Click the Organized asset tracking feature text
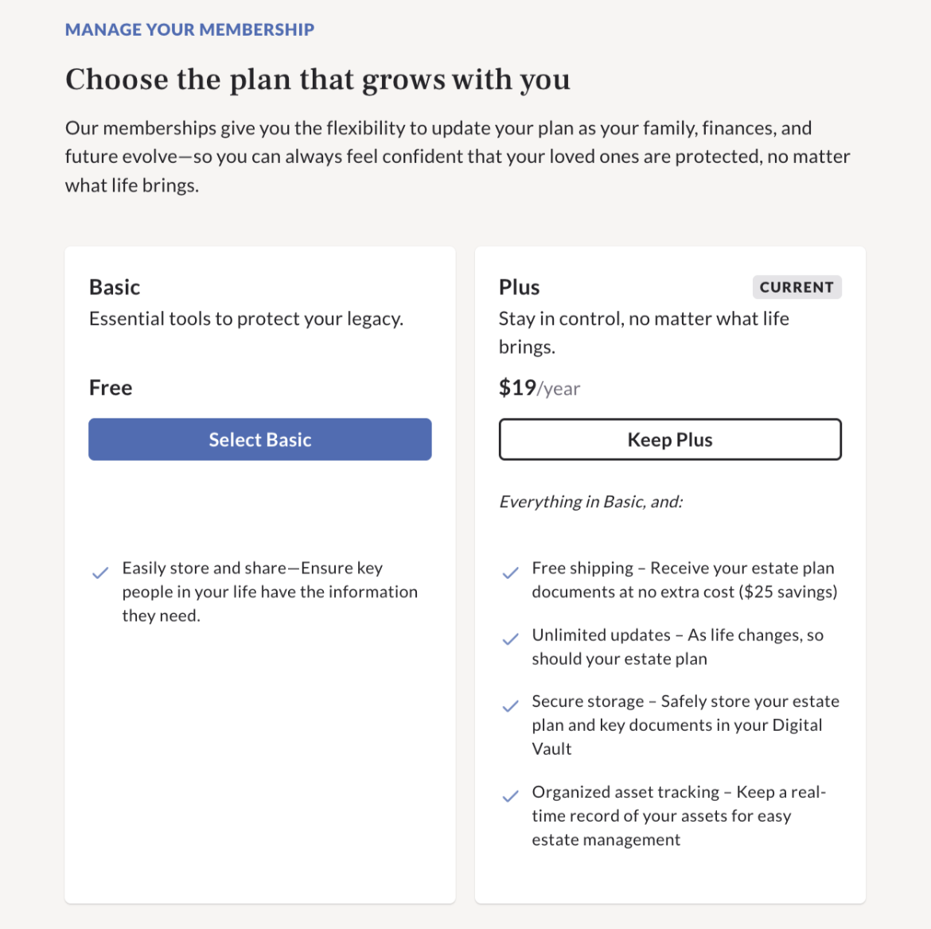Image resolution: width=931 pixels, height=929 pixels. [678, 815]
